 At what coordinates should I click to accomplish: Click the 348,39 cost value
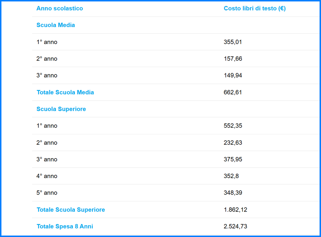pyautogui.click(x=233, y=193)
